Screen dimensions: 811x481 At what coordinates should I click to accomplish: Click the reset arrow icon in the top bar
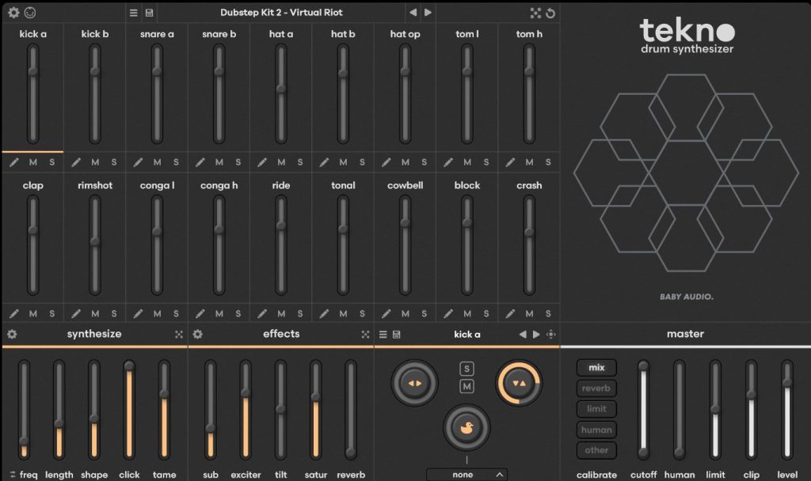coord(550,13)
